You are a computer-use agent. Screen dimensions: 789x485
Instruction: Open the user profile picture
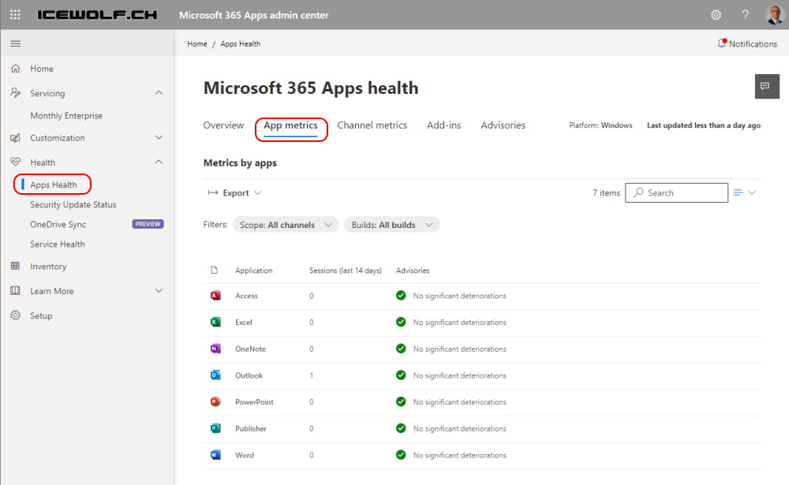[775, 15]
